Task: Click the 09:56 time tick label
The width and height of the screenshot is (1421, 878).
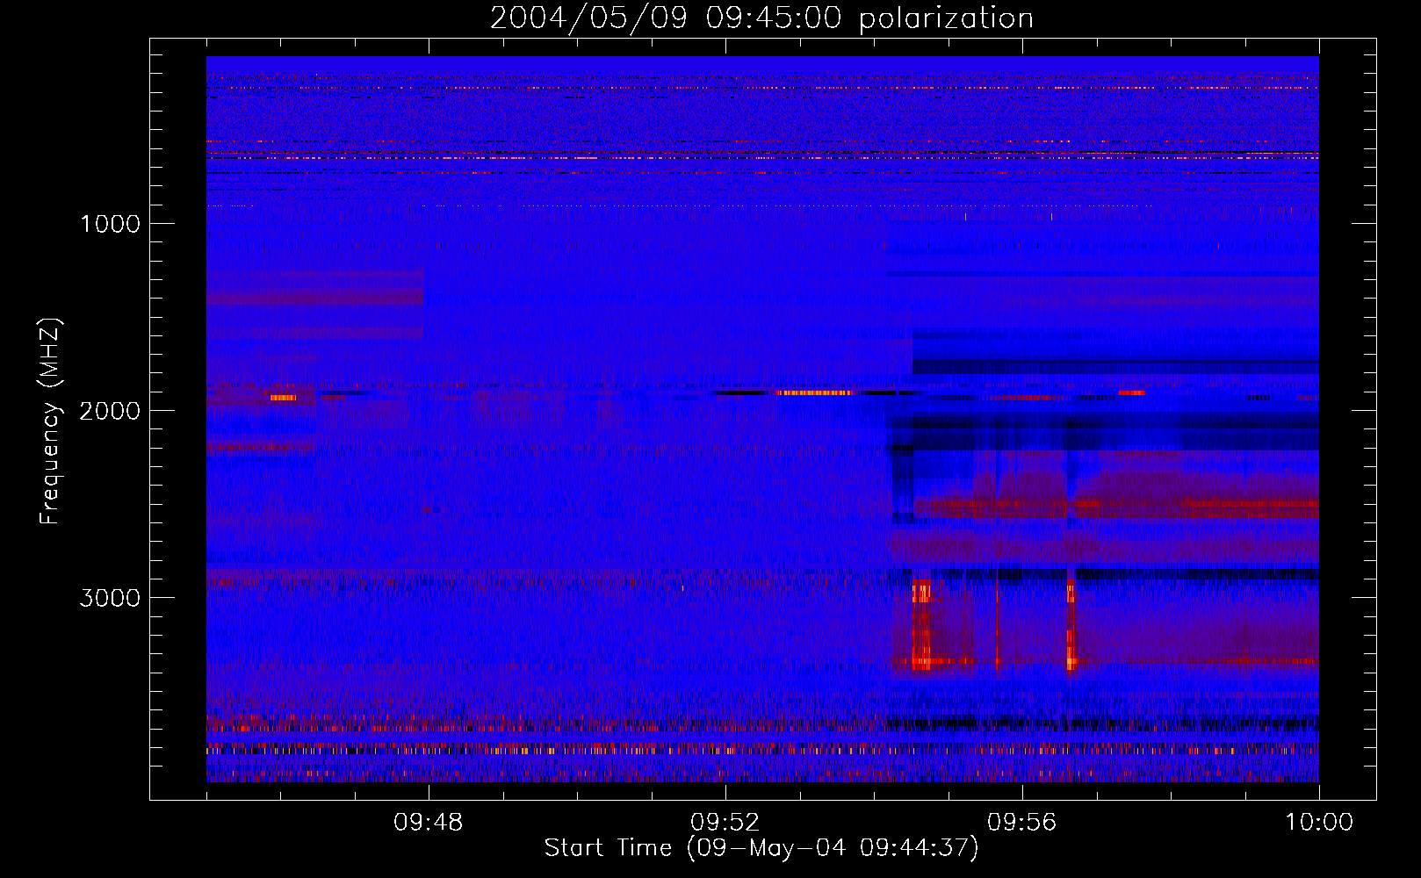Action: pyautogui.click(x=1022, y=823)
